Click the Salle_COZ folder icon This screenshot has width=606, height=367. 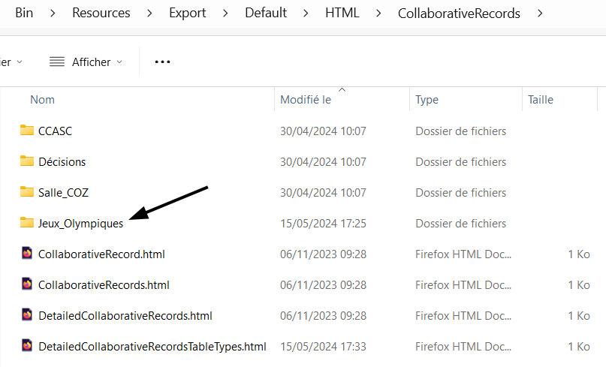(x=27, y=192)
